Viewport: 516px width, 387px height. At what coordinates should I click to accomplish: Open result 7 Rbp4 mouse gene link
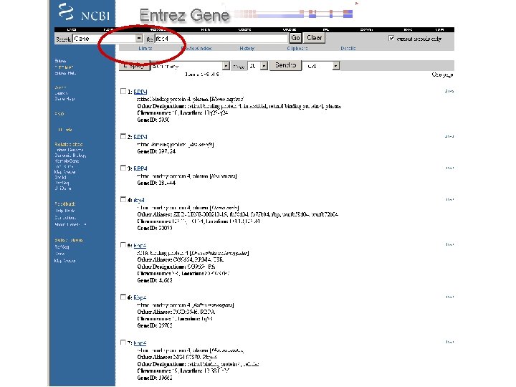pyautogui.click(x=140, y=343)
